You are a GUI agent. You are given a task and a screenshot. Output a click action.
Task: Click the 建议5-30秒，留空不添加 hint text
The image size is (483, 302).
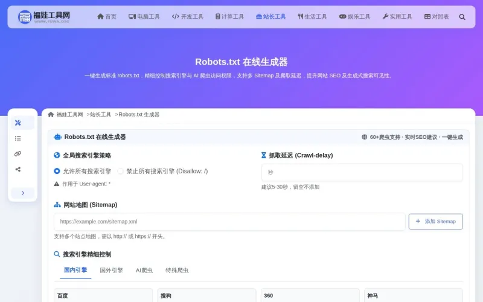point(290,187)
